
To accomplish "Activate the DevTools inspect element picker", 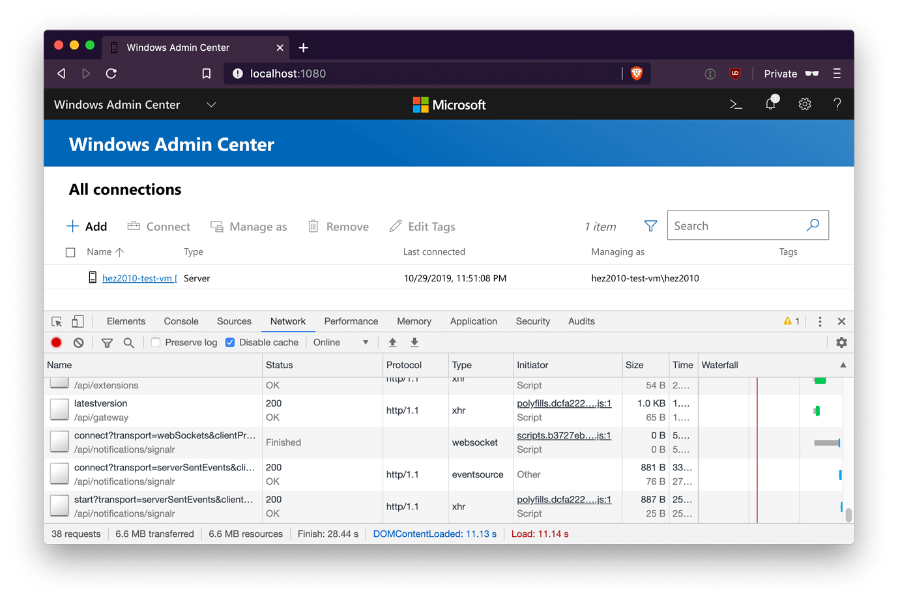I will [57, 321].
